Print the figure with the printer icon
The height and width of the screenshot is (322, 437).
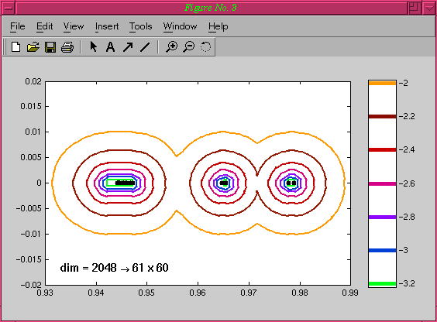point(67,47)
